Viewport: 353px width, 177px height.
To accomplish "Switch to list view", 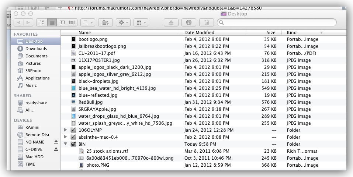I will (x=52, y=22).
